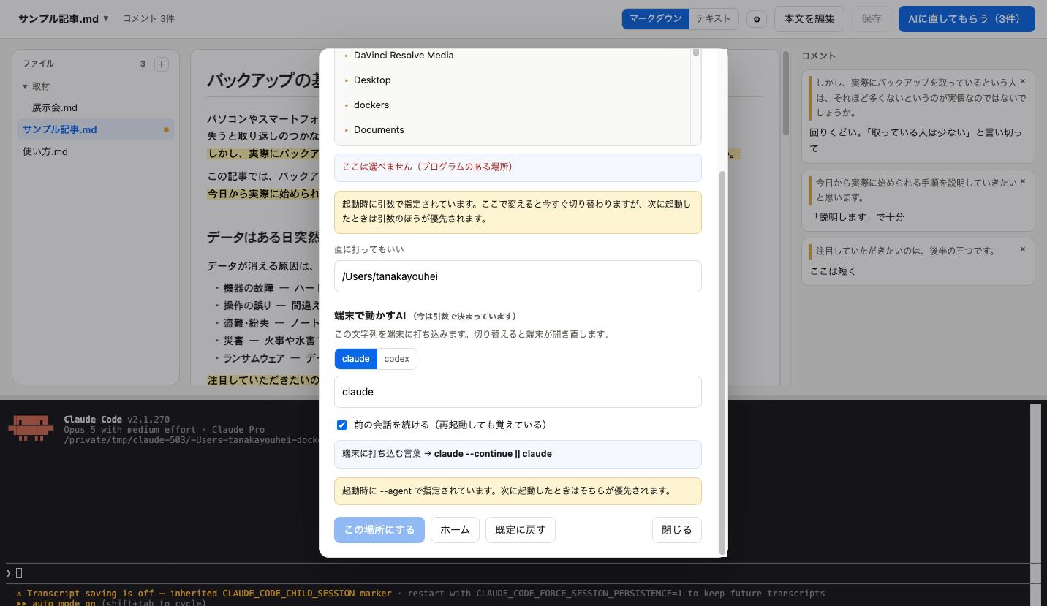
Task: Click the --agent startup notice text
Action: pyautogui.click(x=507, y=491)
